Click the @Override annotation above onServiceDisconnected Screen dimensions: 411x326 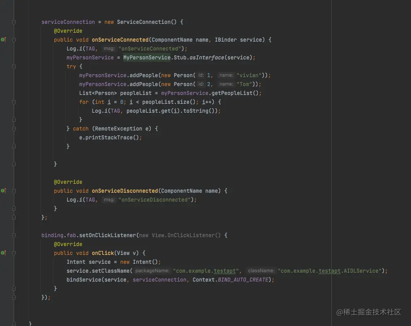[68, 182]
